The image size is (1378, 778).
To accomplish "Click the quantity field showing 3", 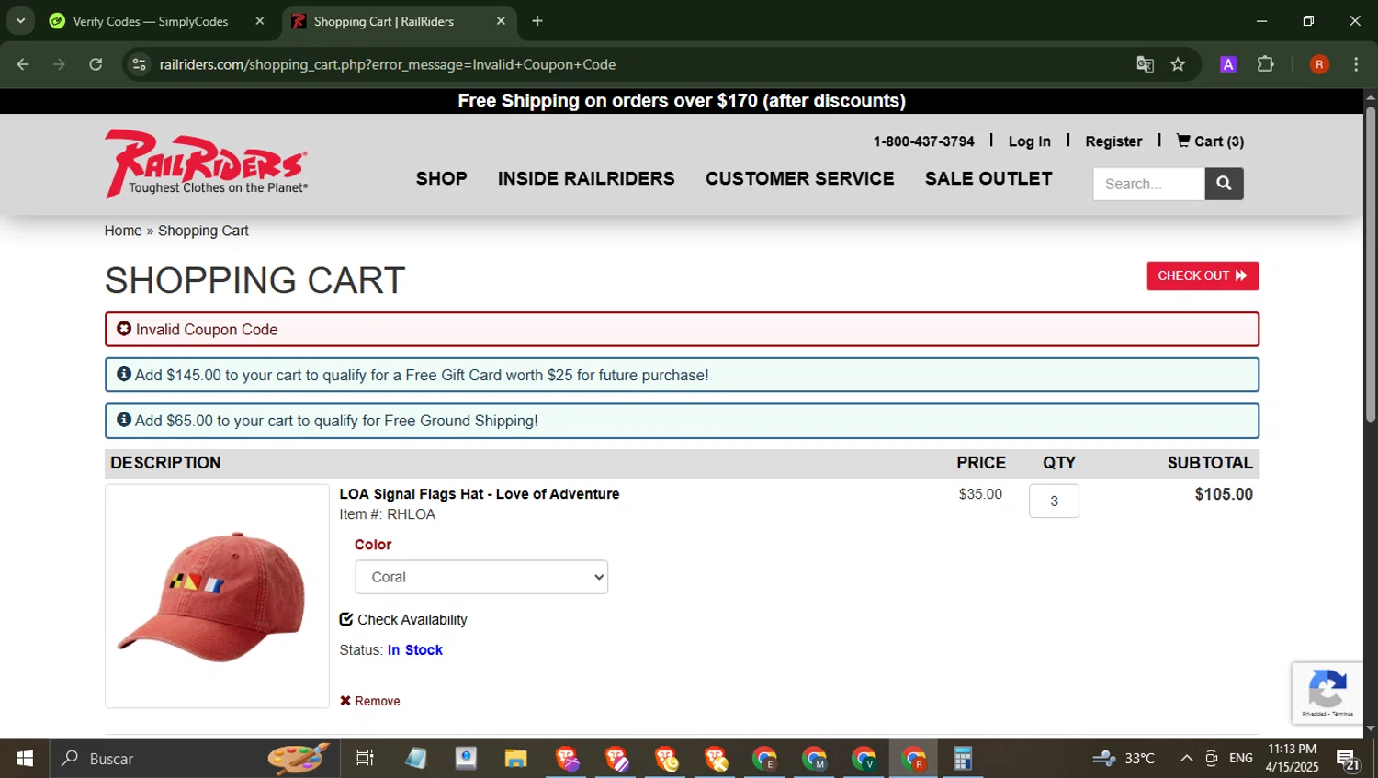I will 1054,501.
